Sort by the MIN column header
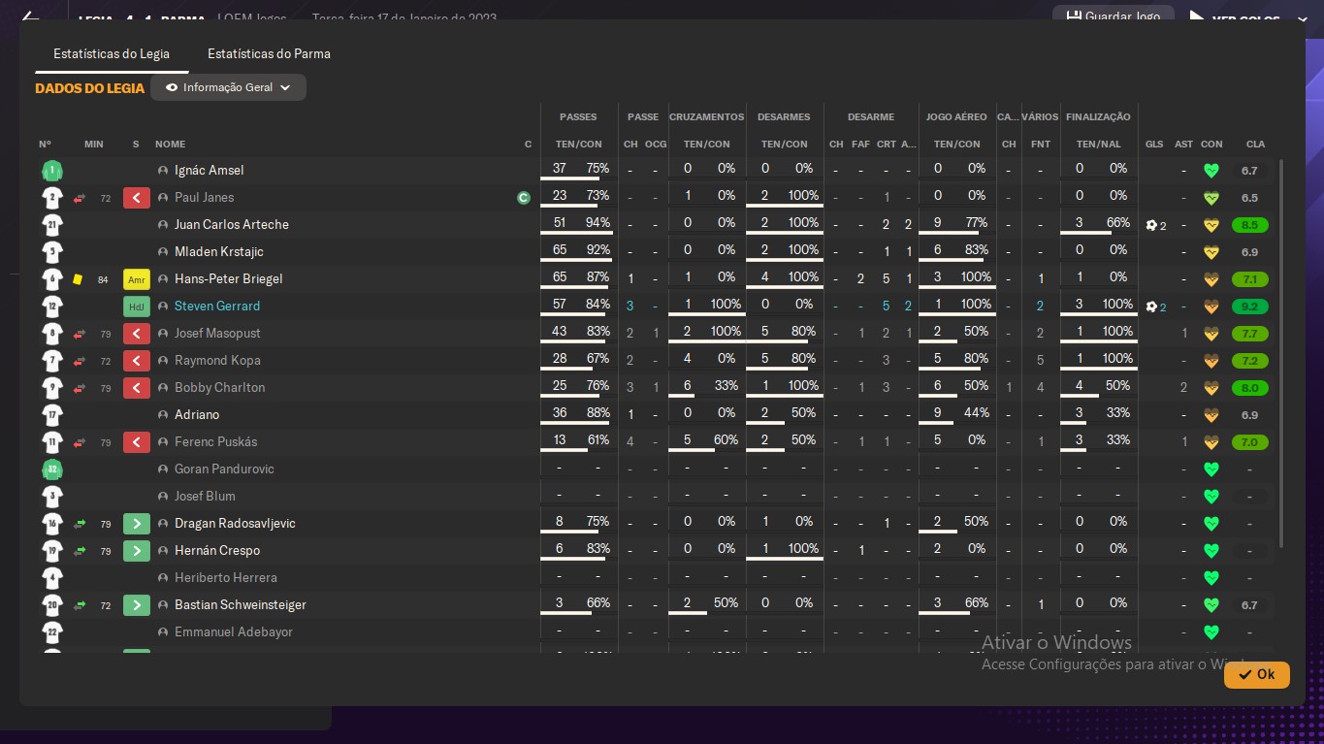 [x=93, y=145]
